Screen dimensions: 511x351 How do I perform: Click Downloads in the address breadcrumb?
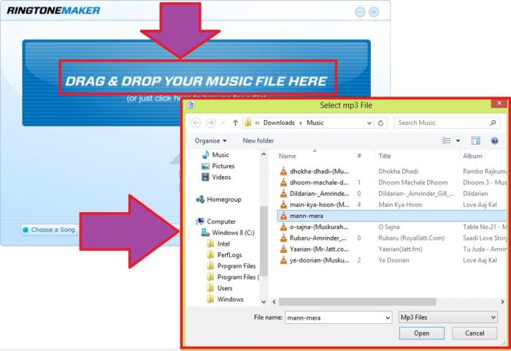point(279,123)
